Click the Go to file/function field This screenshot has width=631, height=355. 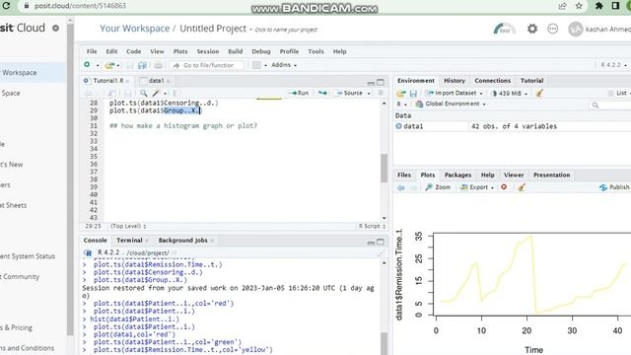pyautogui.click(x=207, y=65)
